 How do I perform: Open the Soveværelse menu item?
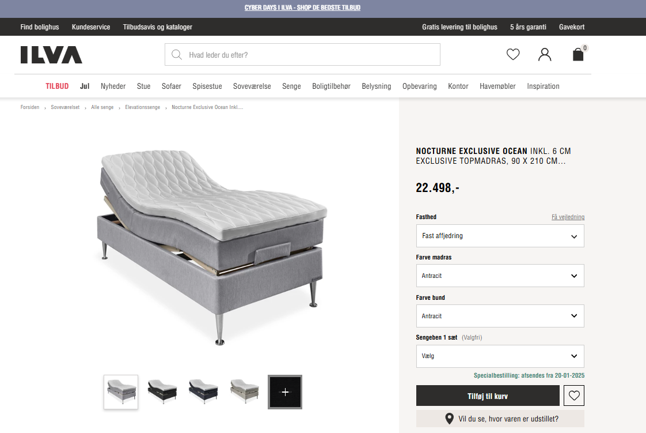252,86
